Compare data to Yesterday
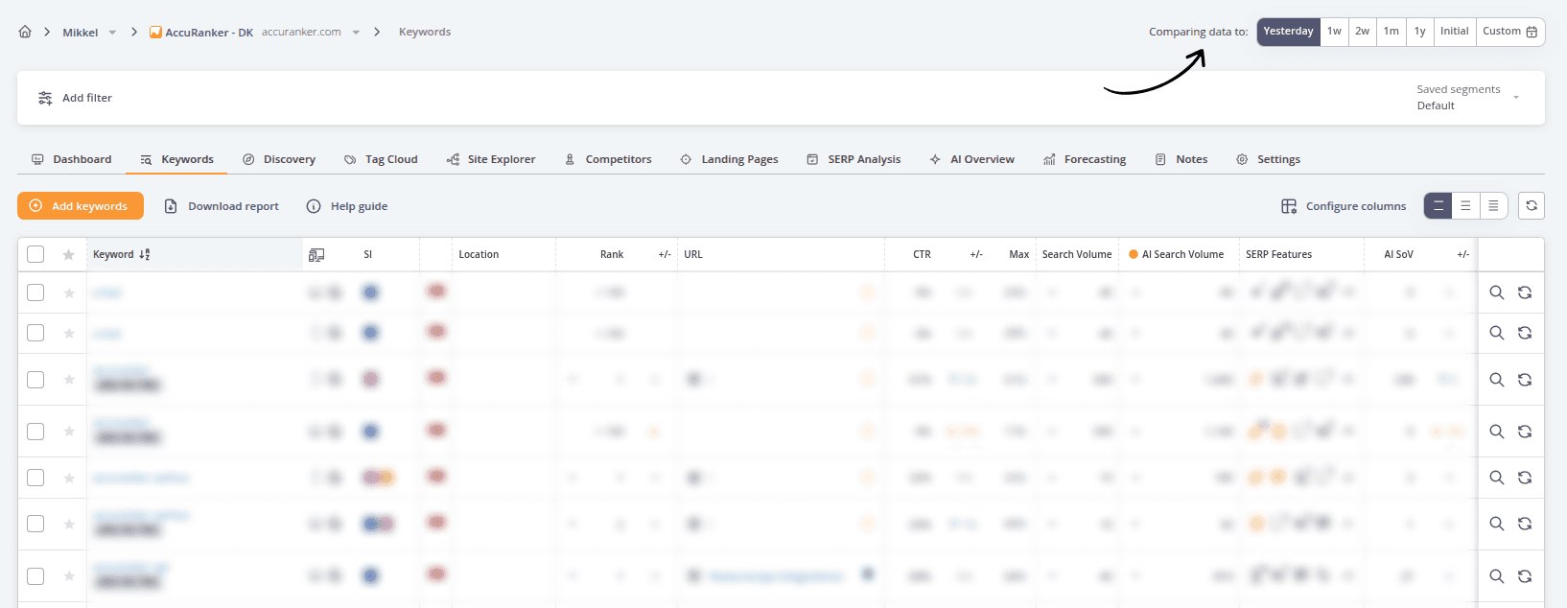 (1288, 32)
